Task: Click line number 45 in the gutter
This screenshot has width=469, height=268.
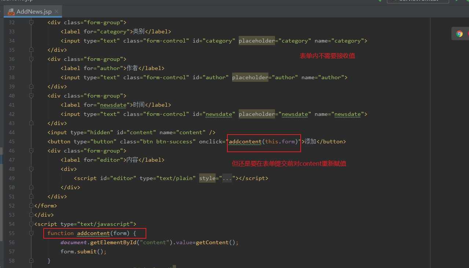Action: pos(11,142)
